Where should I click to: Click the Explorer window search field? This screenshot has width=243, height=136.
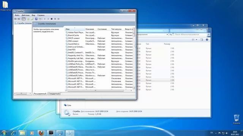190,34
